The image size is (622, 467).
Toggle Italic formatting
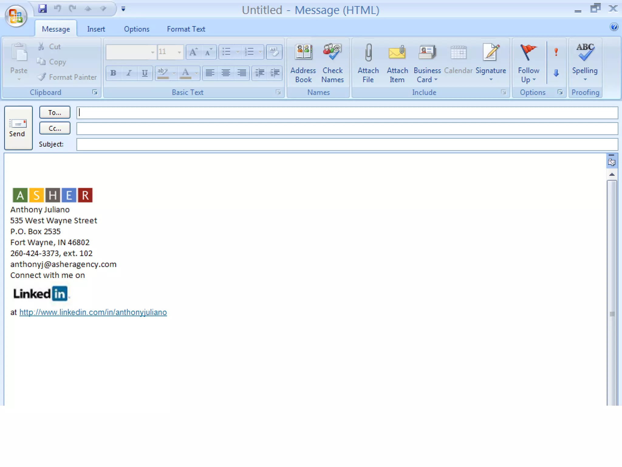point(129,73)
